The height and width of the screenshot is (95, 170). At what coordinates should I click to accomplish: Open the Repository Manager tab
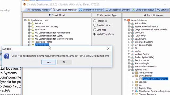[39, 10]
